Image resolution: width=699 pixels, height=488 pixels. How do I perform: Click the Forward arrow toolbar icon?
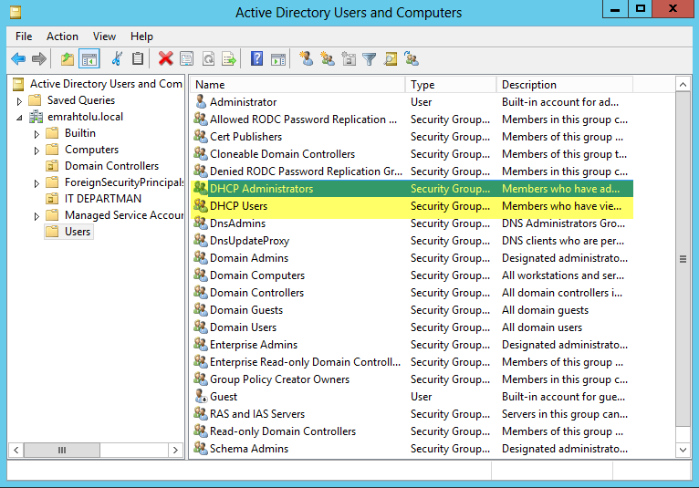[x=39, y=58]
